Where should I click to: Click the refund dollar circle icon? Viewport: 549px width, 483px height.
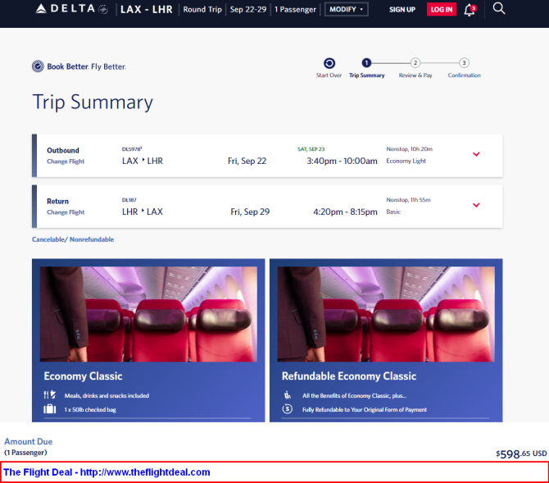[287, 408]
